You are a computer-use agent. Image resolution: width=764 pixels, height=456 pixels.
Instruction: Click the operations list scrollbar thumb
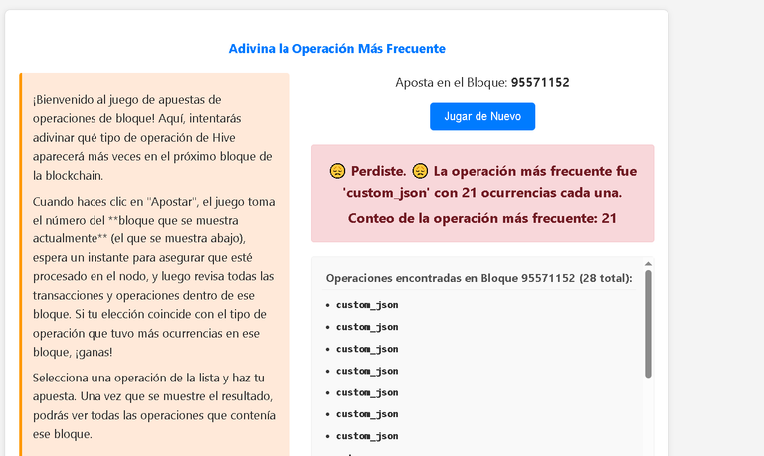[648, 324]
